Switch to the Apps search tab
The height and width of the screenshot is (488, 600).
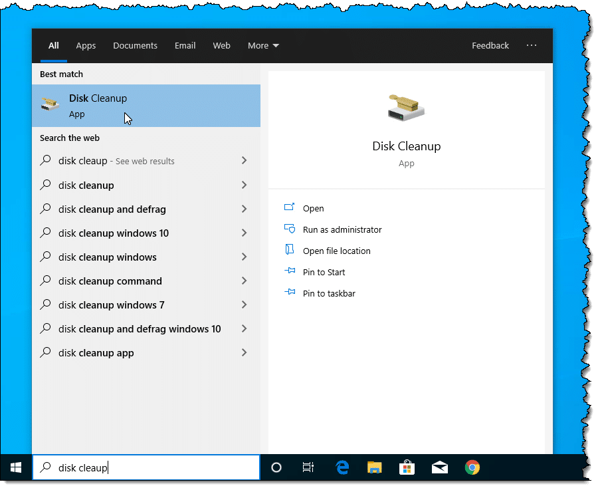[86, 46]
